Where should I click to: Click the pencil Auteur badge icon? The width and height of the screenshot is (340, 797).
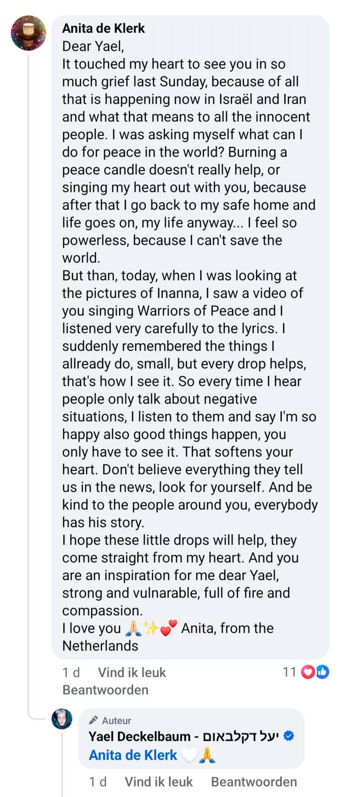93,720
